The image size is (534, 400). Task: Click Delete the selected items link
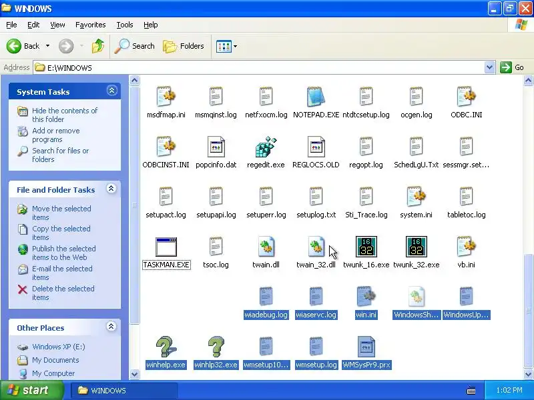click(x=63, y=293)
